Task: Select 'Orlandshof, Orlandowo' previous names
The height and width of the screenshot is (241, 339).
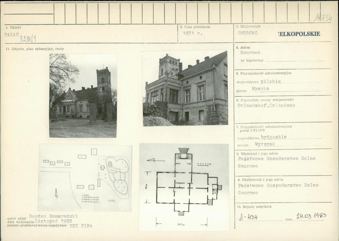Action: [266, 105]
